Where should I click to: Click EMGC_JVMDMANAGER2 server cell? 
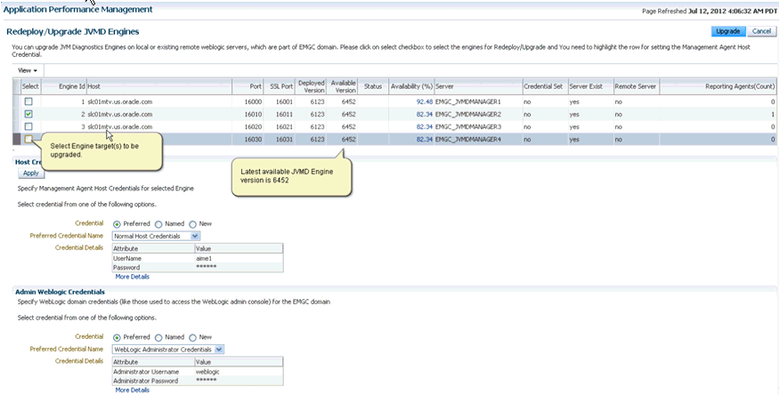pos(468,114)
